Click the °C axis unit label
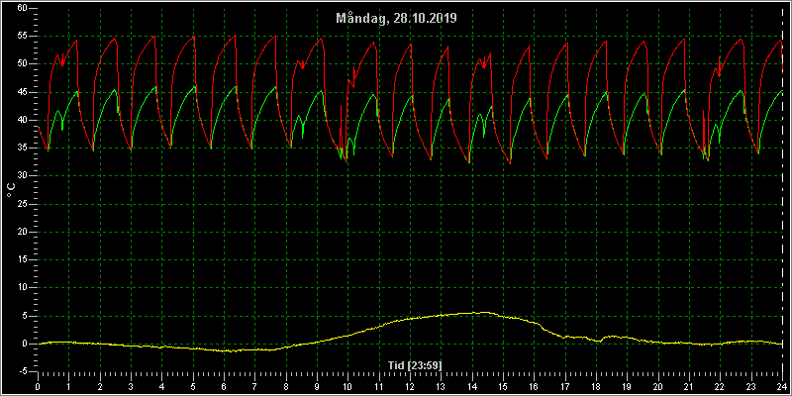This screenshot has width=792, height=396. click(10, 190)
